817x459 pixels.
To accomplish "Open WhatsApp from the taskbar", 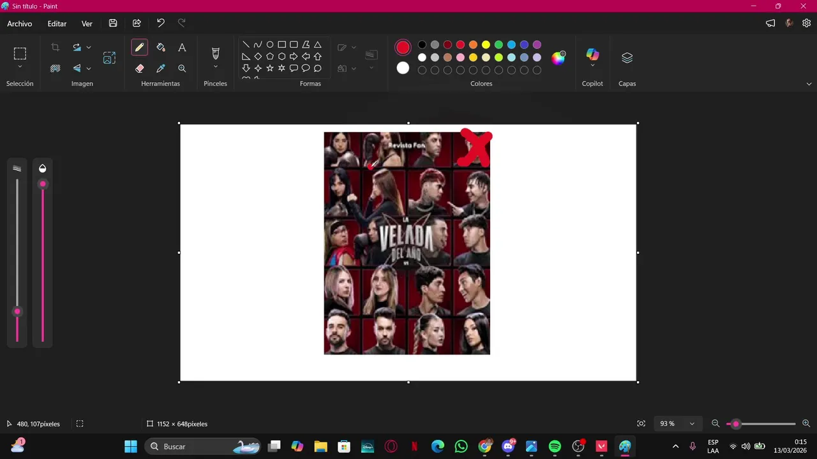I will click(x=461, y=446).
